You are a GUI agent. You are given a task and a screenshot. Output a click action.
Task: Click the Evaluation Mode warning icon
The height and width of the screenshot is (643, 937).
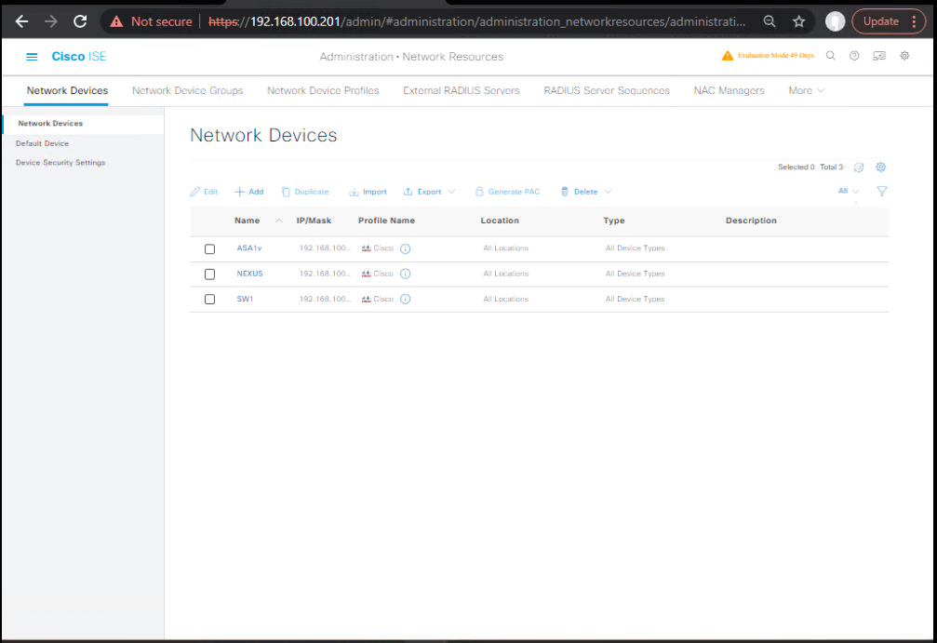click(x=728, y=56)
